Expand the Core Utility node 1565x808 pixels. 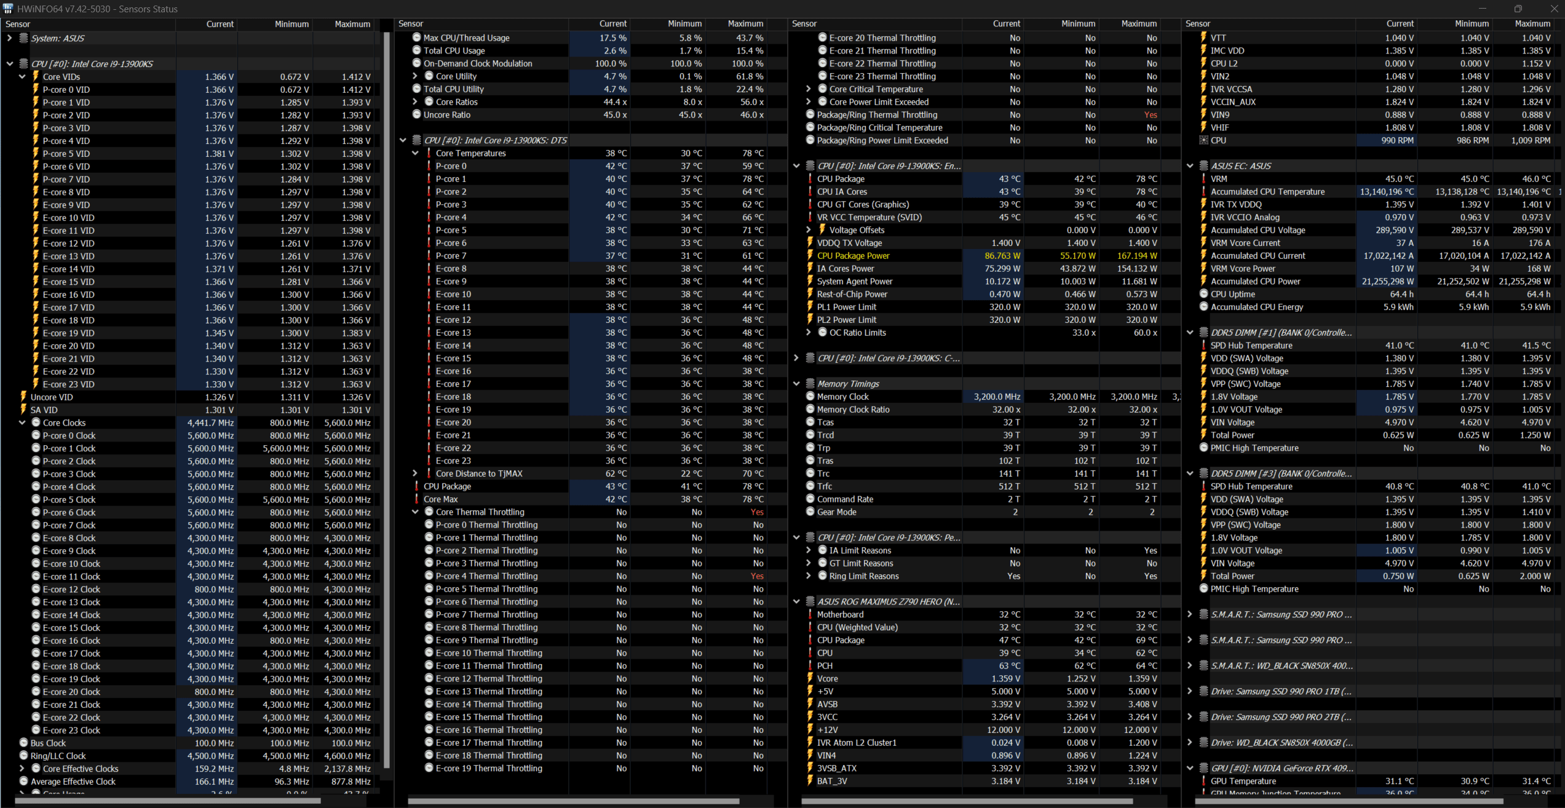tap(415, 76)
